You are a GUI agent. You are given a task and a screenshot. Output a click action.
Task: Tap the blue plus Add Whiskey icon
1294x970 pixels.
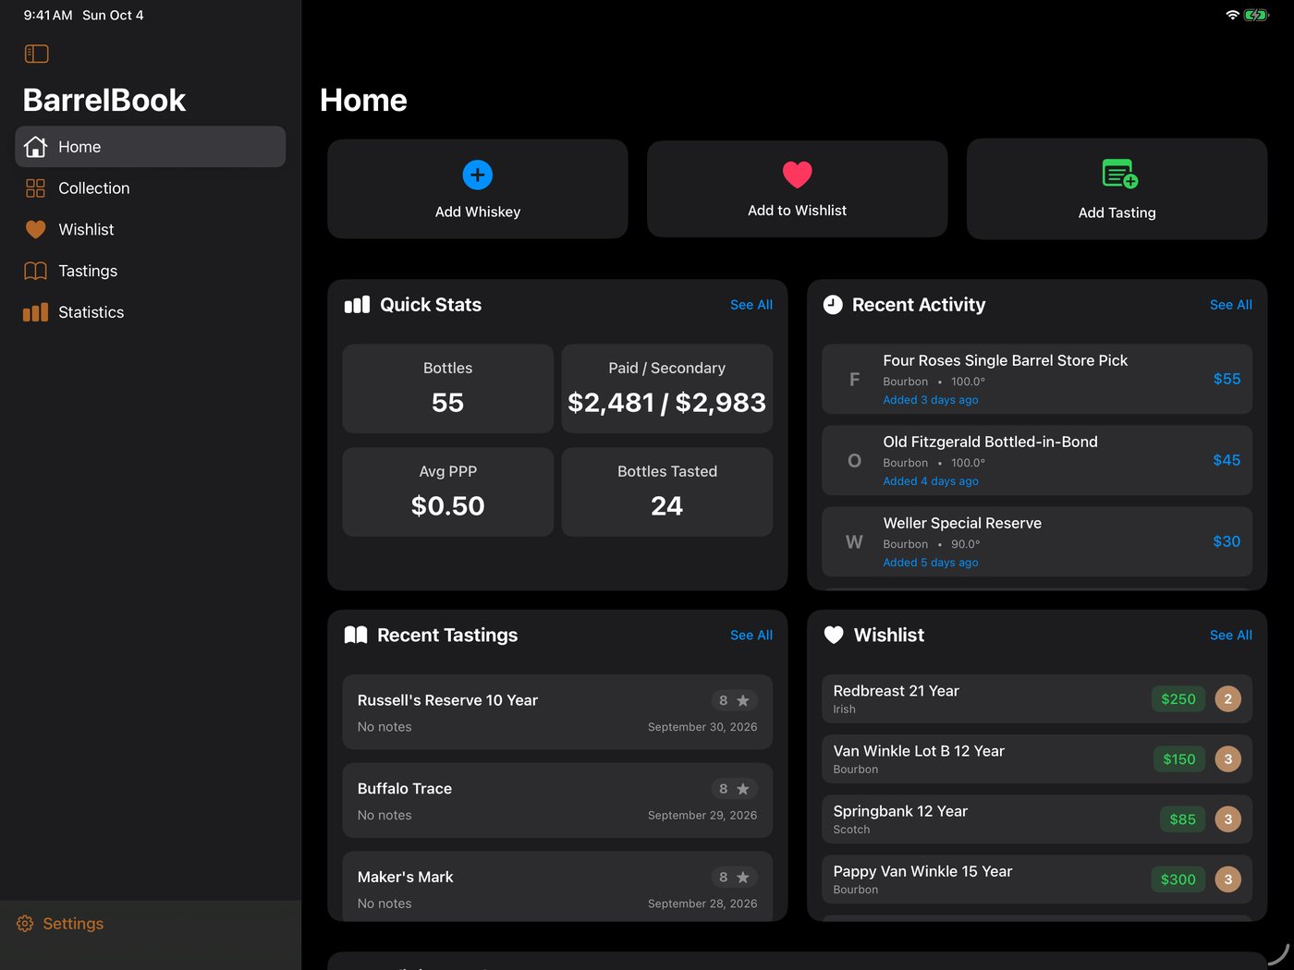pyautogui.click(x=478, y=175)
